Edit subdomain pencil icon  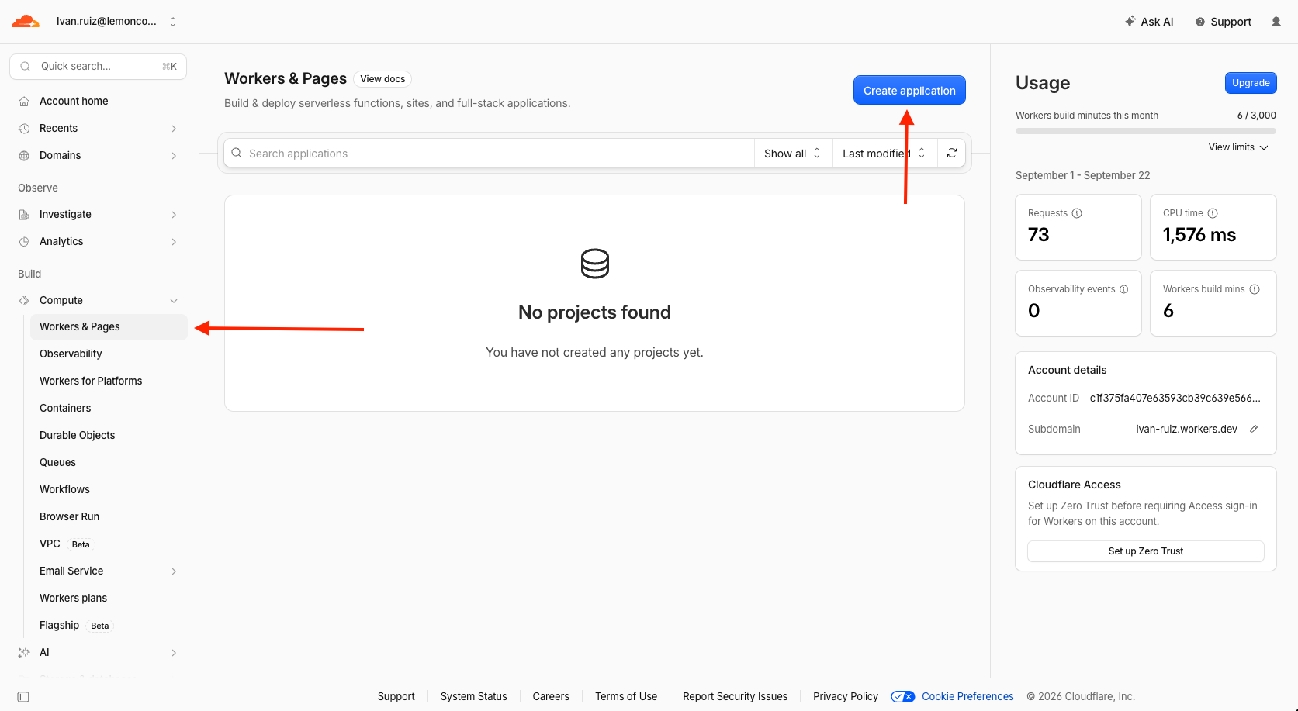1254,429
